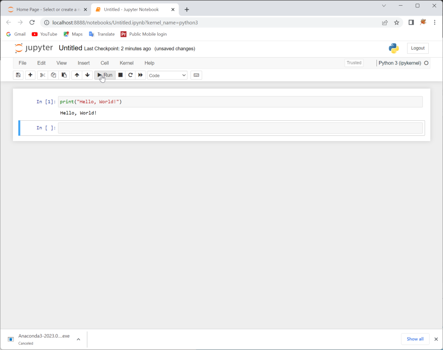Click into the empty code cell
The width and height of the screenshot is (443, 350).
(x=240, y=128)
